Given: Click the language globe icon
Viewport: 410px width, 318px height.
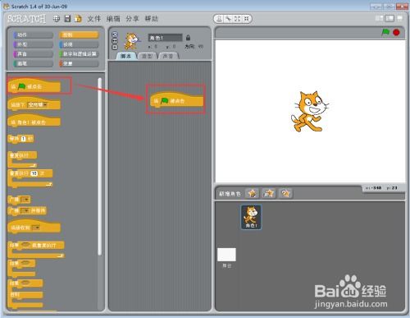Looking at the screenshot, I should click(x=57, y=19).
